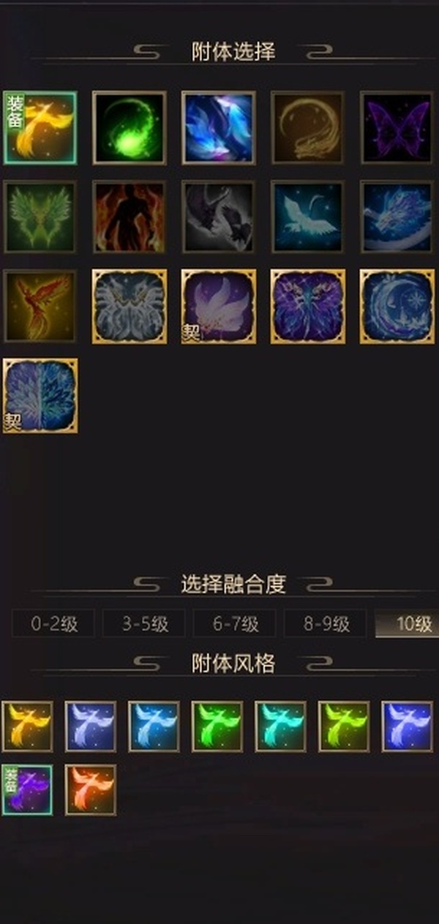439x924 pixels.
Task: Select the 8-9级 fusion level
Action: point(326,624)
